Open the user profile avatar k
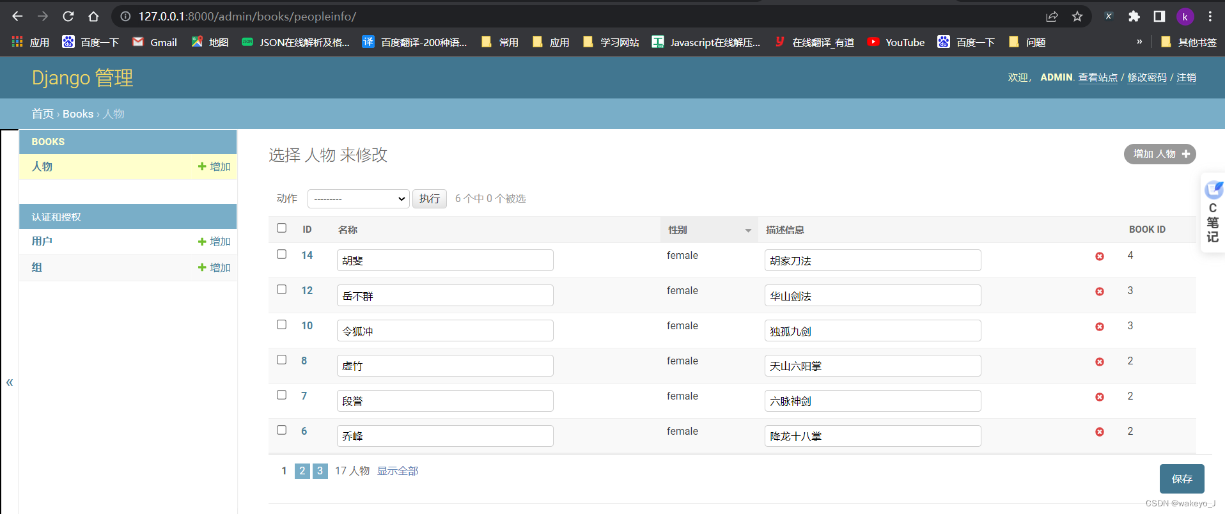 point(1185,16)
